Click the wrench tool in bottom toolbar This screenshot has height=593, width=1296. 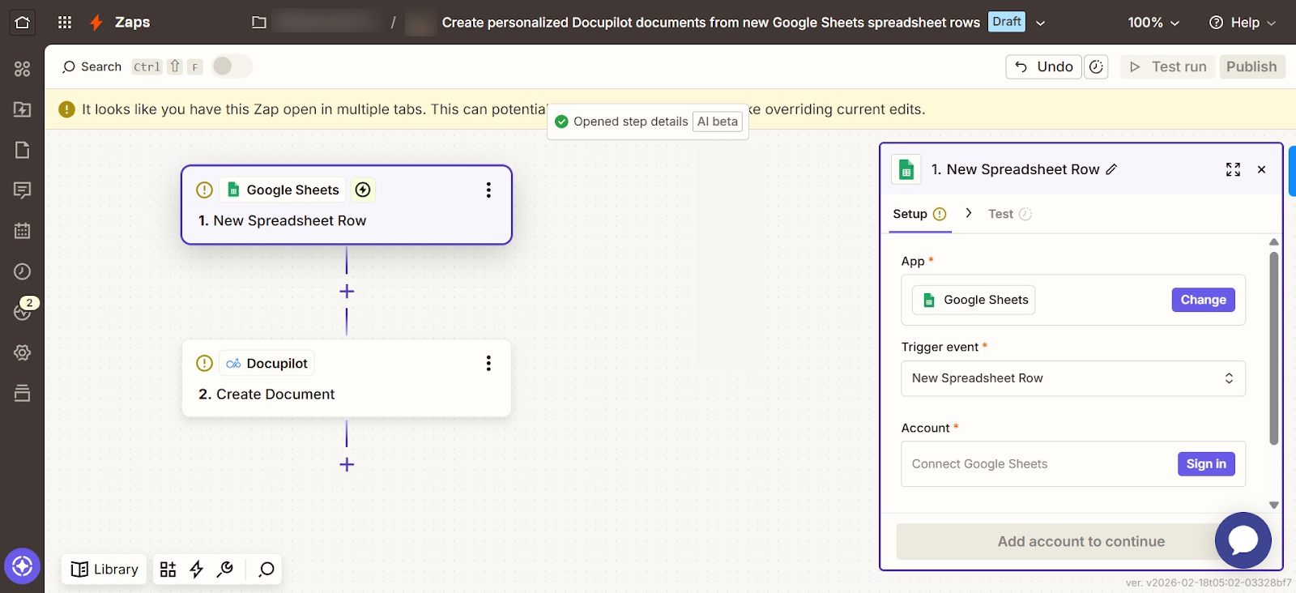coord(225,570)
